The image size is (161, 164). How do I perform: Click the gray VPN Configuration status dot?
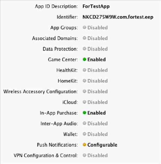(85, 155)
